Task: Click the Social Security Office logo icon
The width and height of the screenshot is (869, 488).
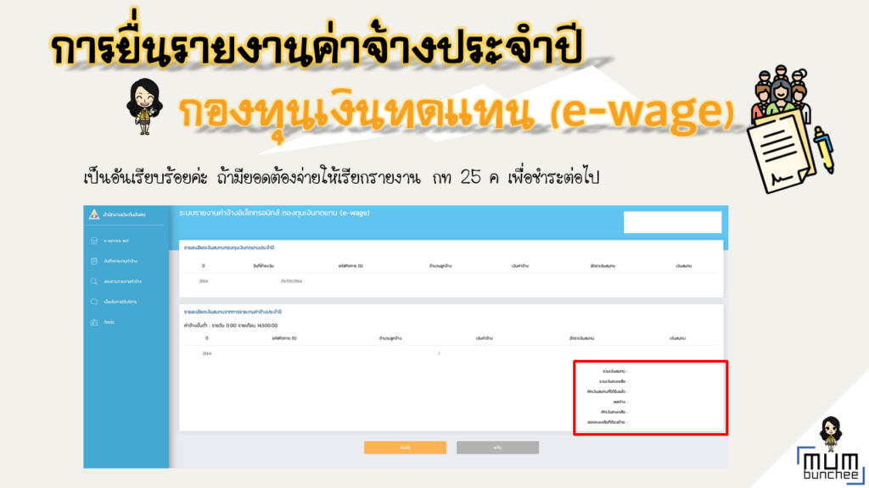Action: 93,215
